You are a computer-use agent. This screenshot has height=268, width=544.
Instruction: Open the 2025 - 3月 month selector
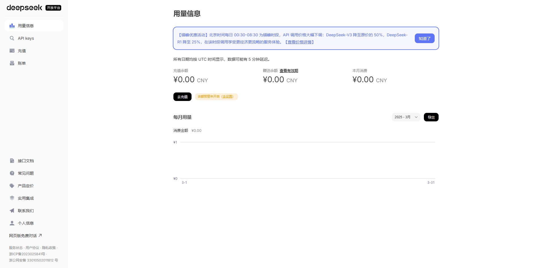point(406,117)
